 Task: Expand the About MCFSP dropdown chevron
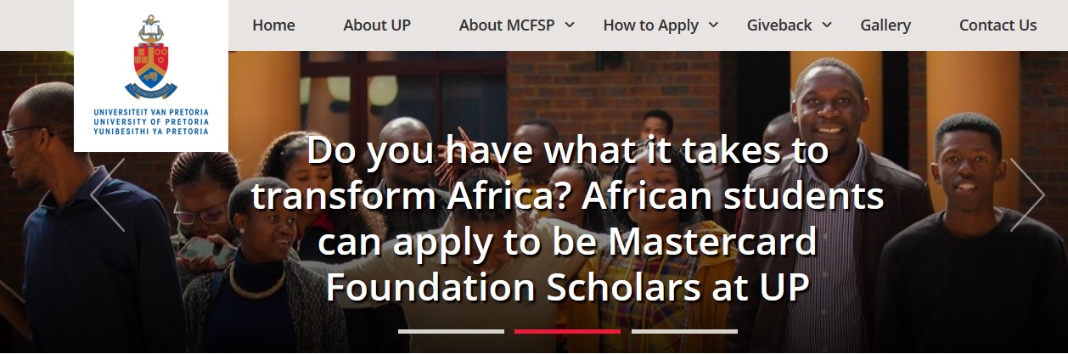click(569, 25)
